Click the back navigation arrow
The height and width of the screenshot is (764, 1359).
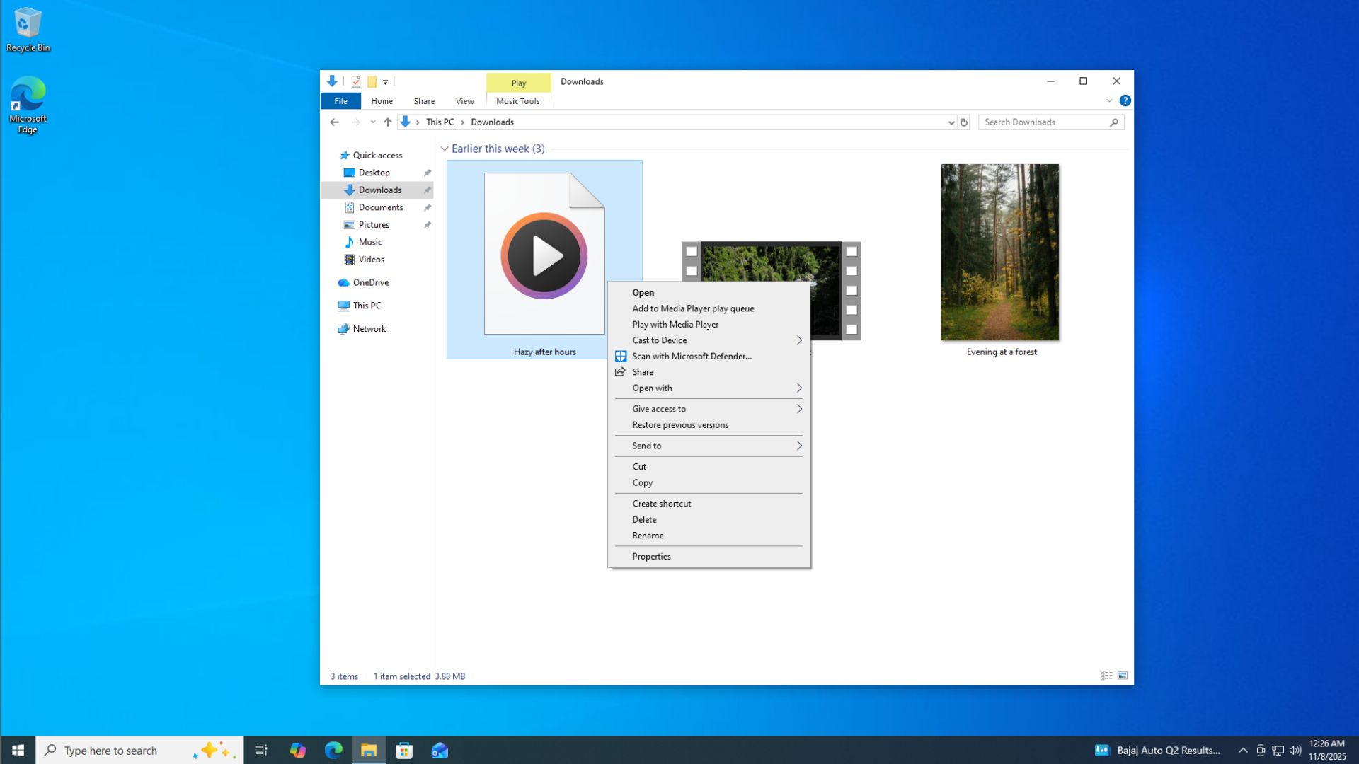click(334, 122)
